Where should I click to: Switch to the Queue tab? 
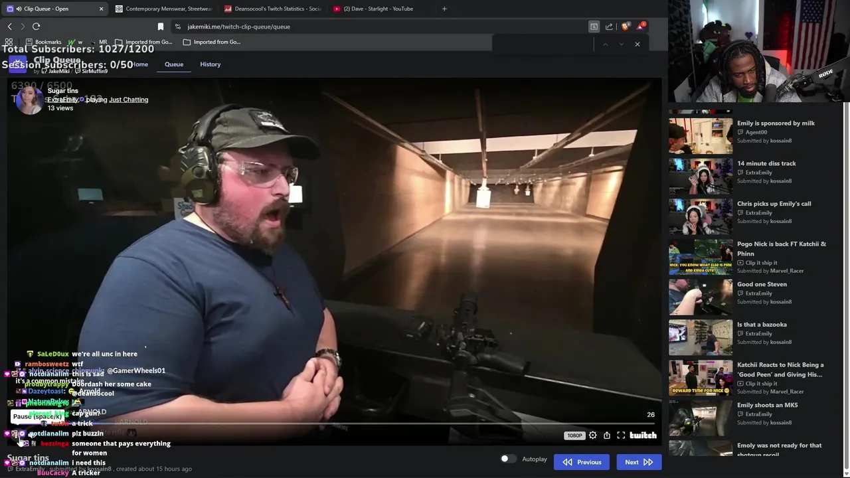click(174, 64)
